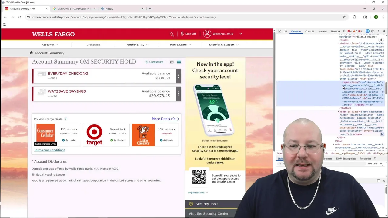Open DOM Breakpoints pane tab

[346, 159]
